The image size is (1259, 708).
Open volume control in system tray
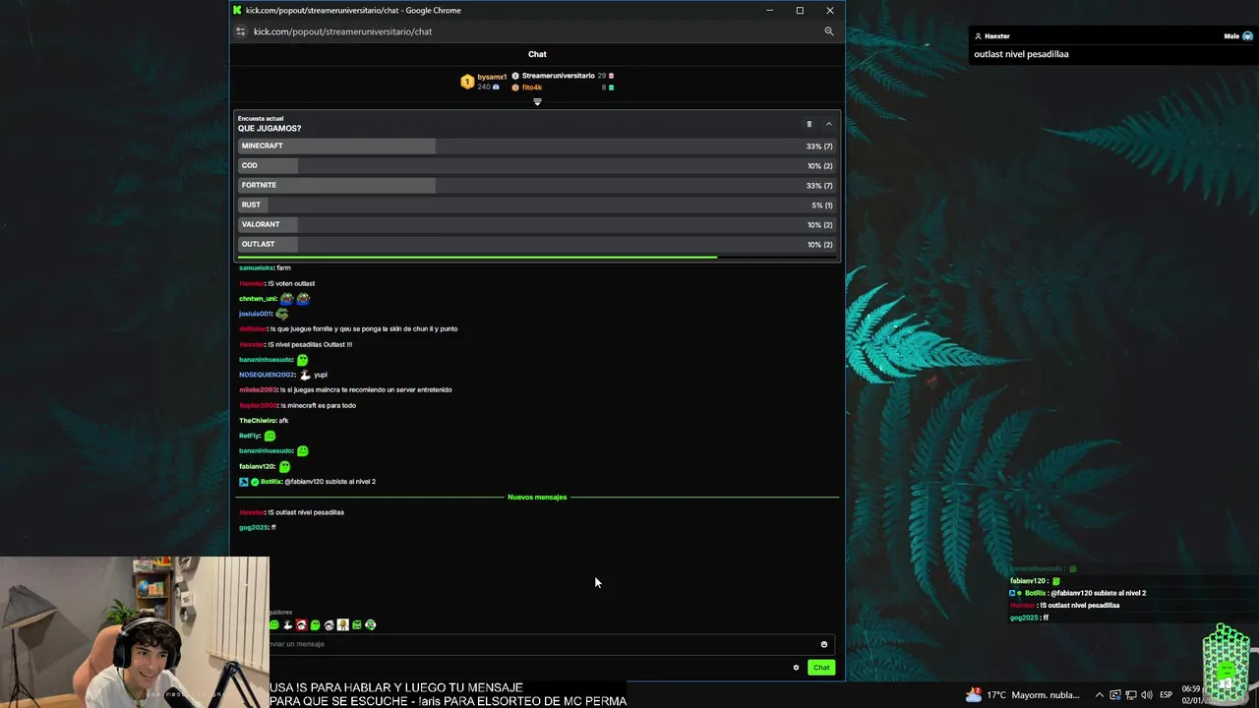pyautogui.click(x=1147, y=694)
